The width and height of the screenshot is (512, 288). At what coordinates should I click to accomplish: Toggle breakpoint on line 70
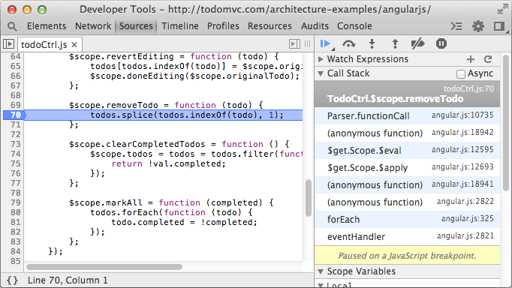coord(15,115)
